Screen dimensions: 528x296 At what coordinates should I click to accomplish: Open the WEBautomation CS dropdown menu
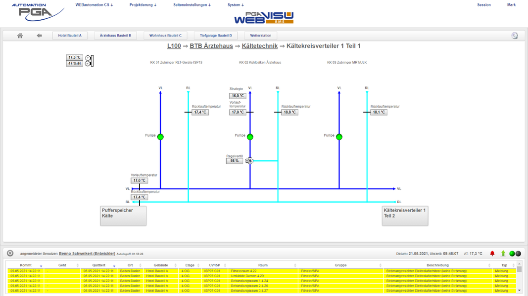[x=94, y=5]
